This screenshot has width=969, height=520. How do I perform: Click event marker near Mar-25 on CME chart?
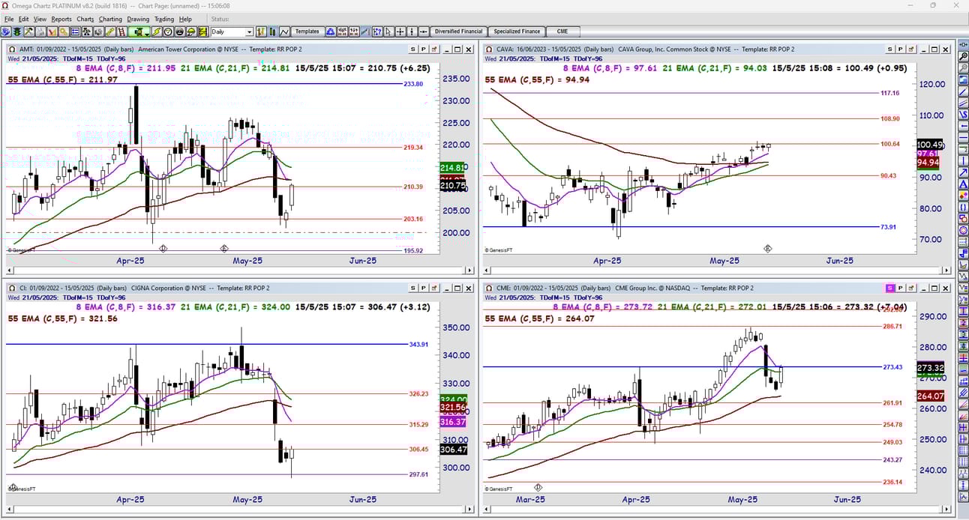(538, 487)
